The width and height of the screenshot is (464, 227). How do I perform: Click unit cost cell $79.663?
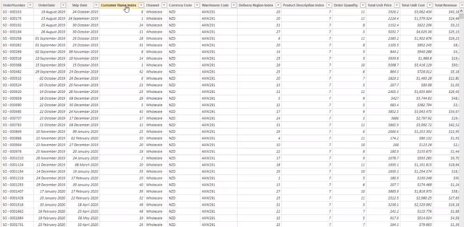click(417, 224)
